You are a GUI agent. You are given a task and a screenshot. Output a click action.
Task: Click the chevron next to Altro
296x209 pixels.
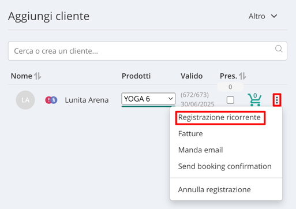point(274,16)
